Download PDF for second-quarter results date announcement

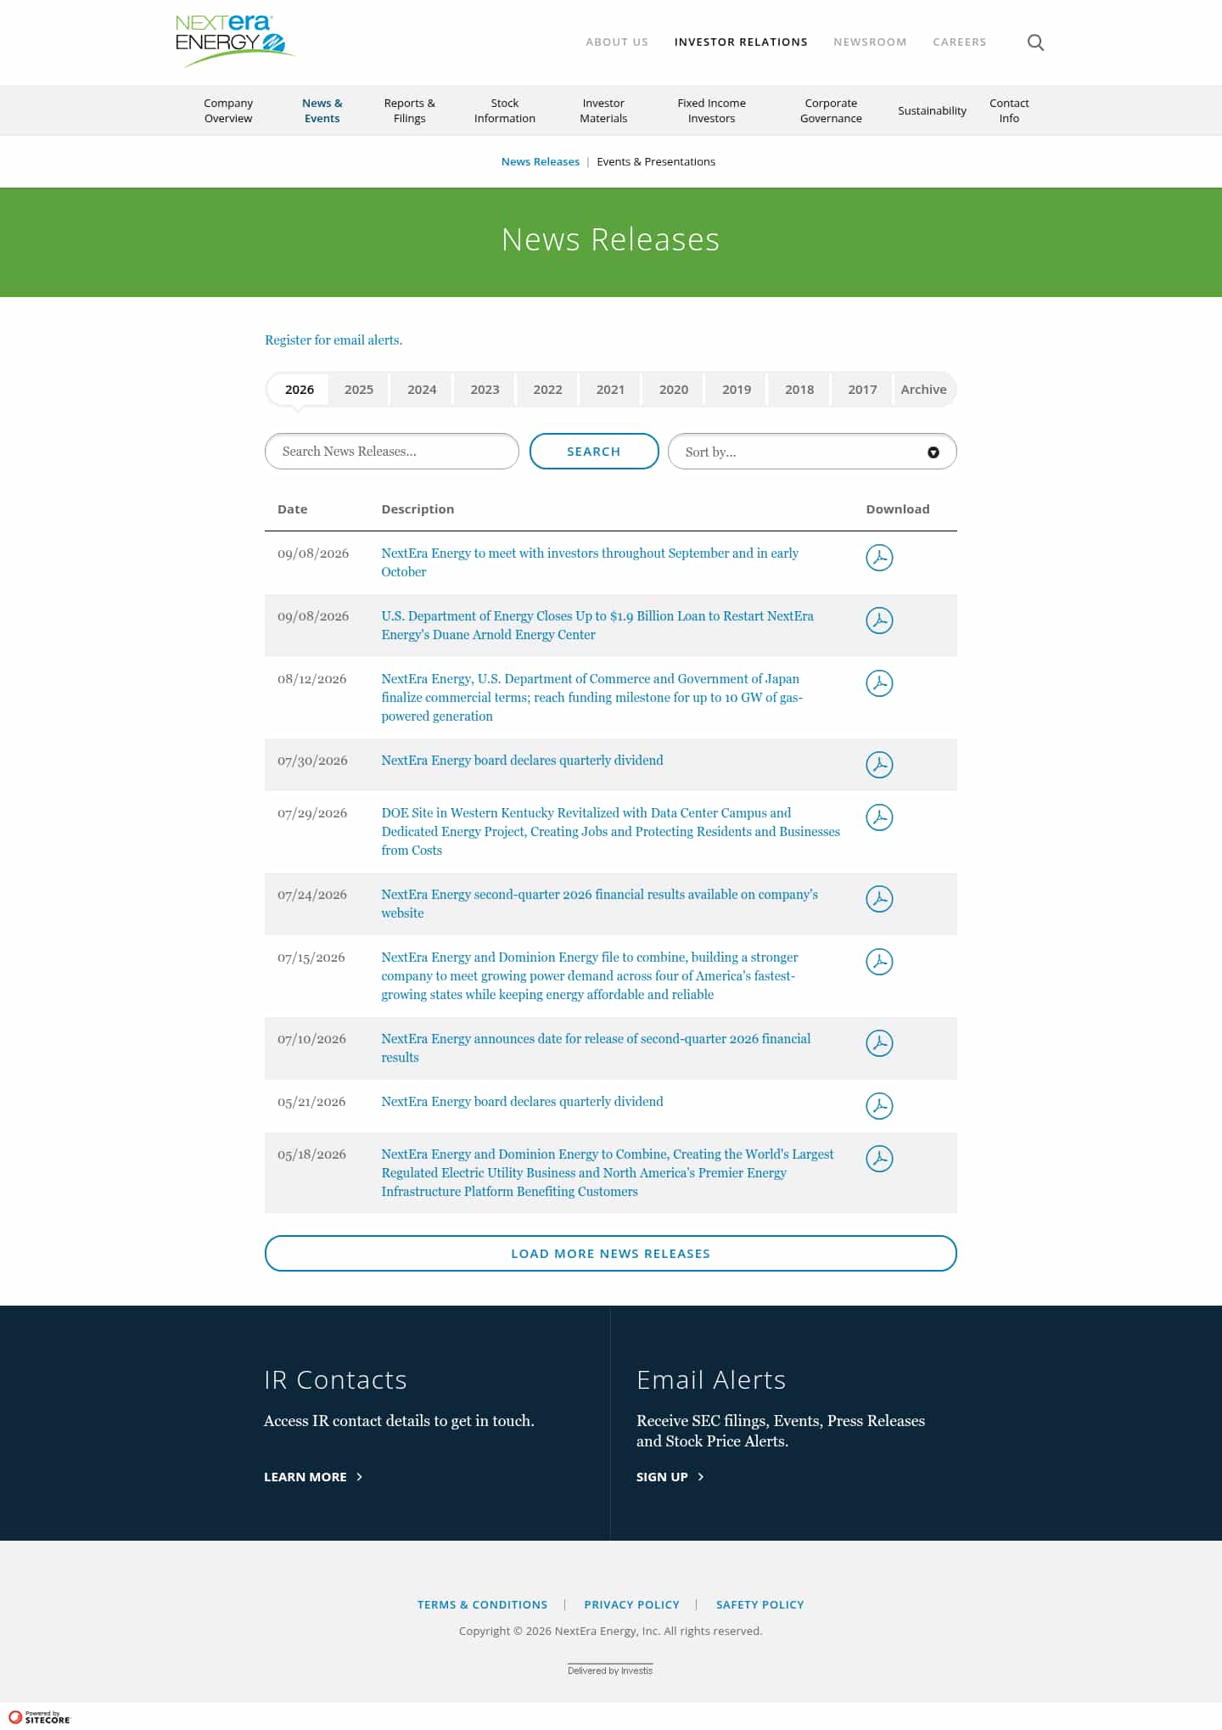[879, 1043]
